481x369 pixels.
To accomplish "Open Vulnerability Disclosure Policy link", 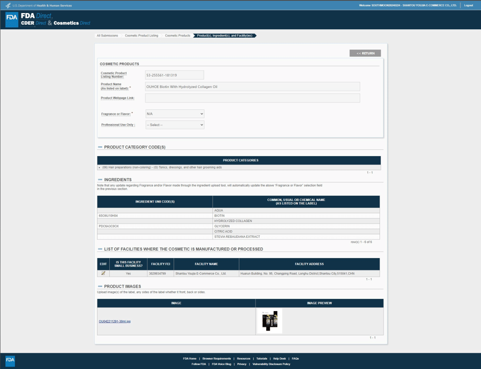I will [271, 364].
